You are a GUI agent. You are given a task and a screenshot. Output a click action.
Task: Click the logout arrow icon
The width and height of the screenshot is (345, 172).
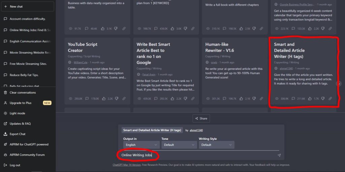(x=5, y=165)
